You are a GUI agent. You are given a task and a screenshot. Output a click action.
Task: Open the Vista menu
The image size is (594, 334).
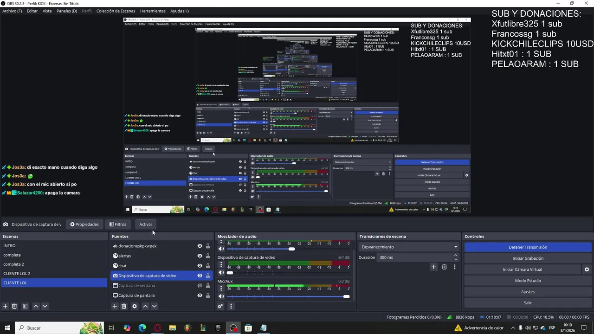tap(47, 11)
